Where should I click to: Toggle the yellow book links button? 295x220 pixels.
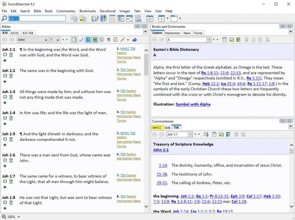pos(95,40)
